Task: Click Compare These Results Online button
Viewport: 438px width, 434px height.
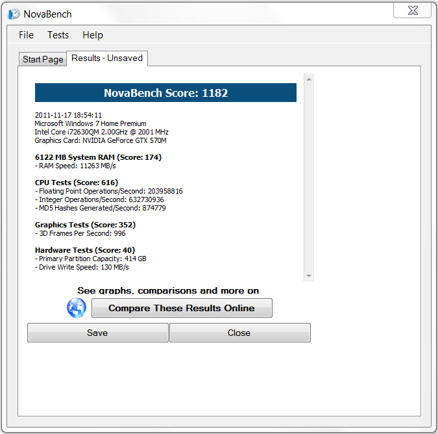Action: (x=182, y=308)
